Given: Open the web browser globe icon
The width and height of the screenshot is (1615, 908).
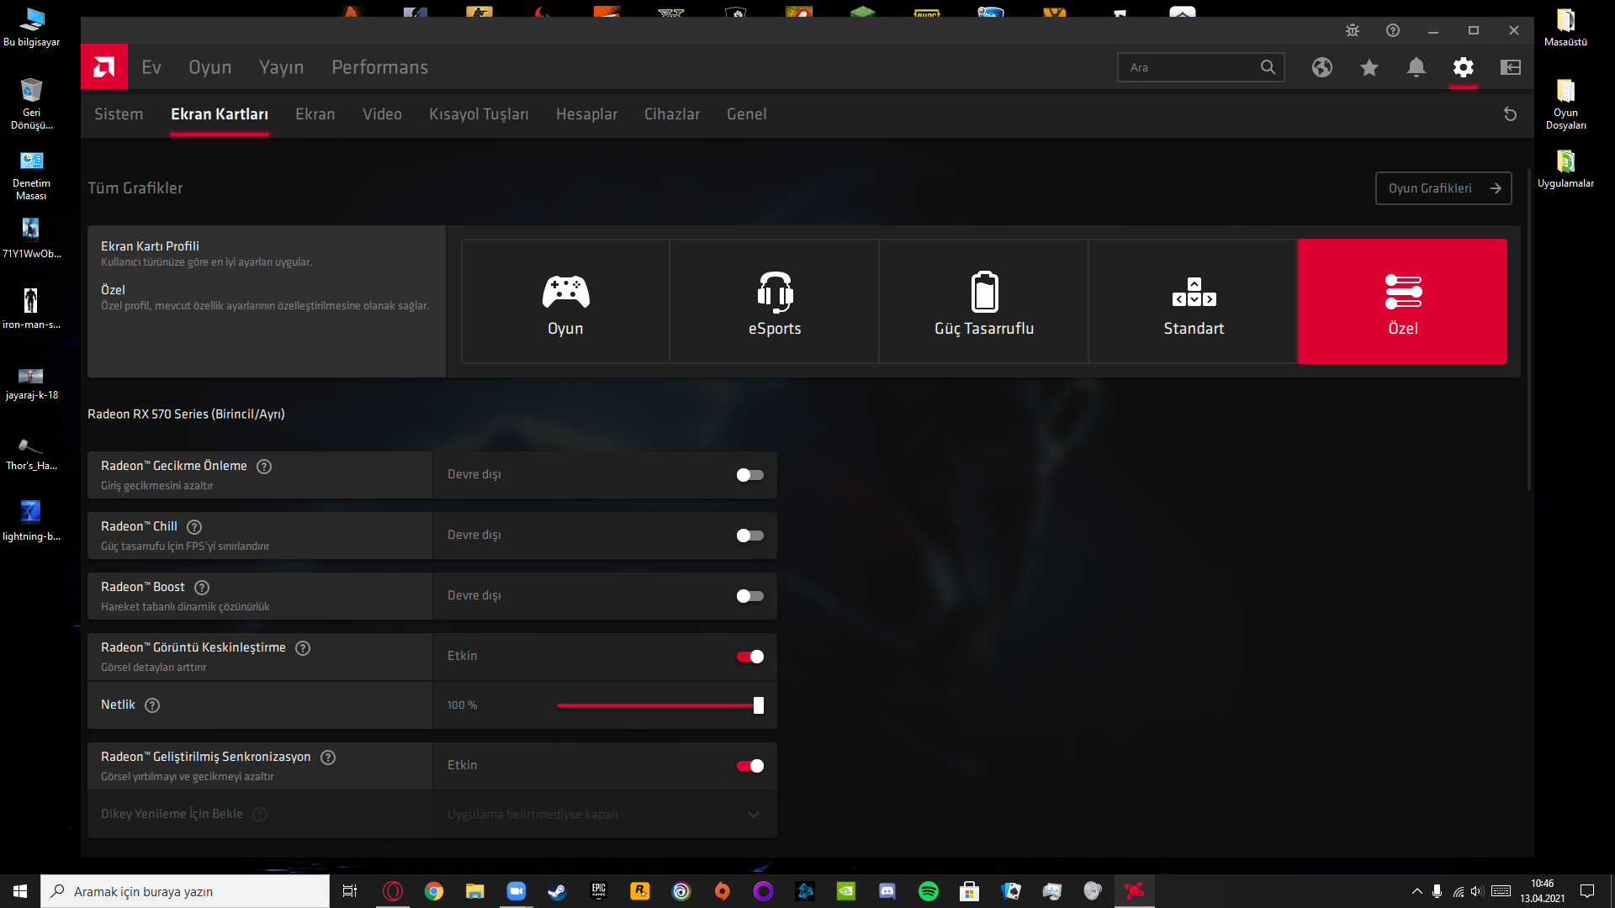Looking at the screenshot, I should [1322, 67].
